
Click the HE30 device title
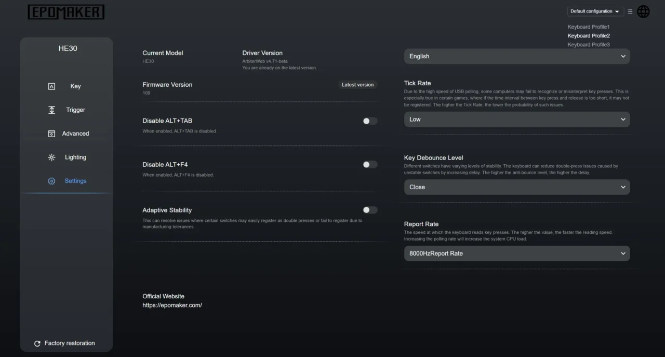[x=68, y=48]
